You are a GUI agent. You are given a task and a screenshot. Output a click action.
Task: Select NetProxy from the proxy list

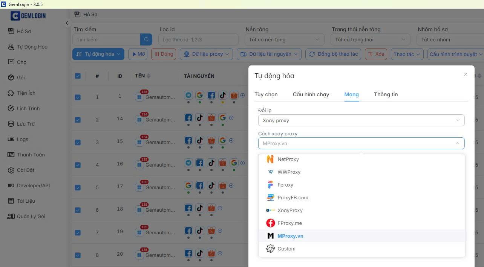[361, 159]
